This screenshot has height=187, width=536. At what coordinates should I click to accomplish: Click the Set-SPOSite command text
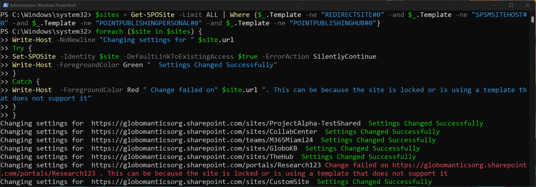34,57
